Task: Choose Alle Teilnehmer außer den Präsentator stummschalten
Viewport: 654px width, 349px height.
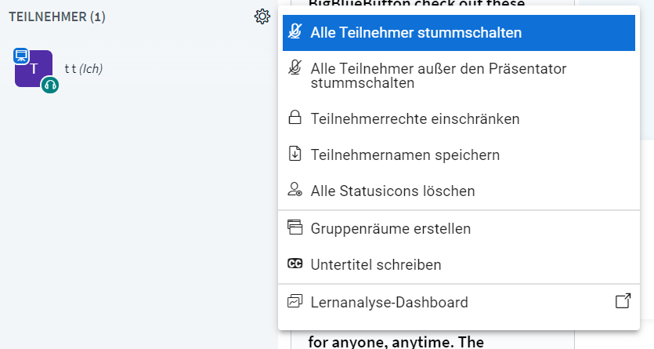Action: [x=459, y=76]
